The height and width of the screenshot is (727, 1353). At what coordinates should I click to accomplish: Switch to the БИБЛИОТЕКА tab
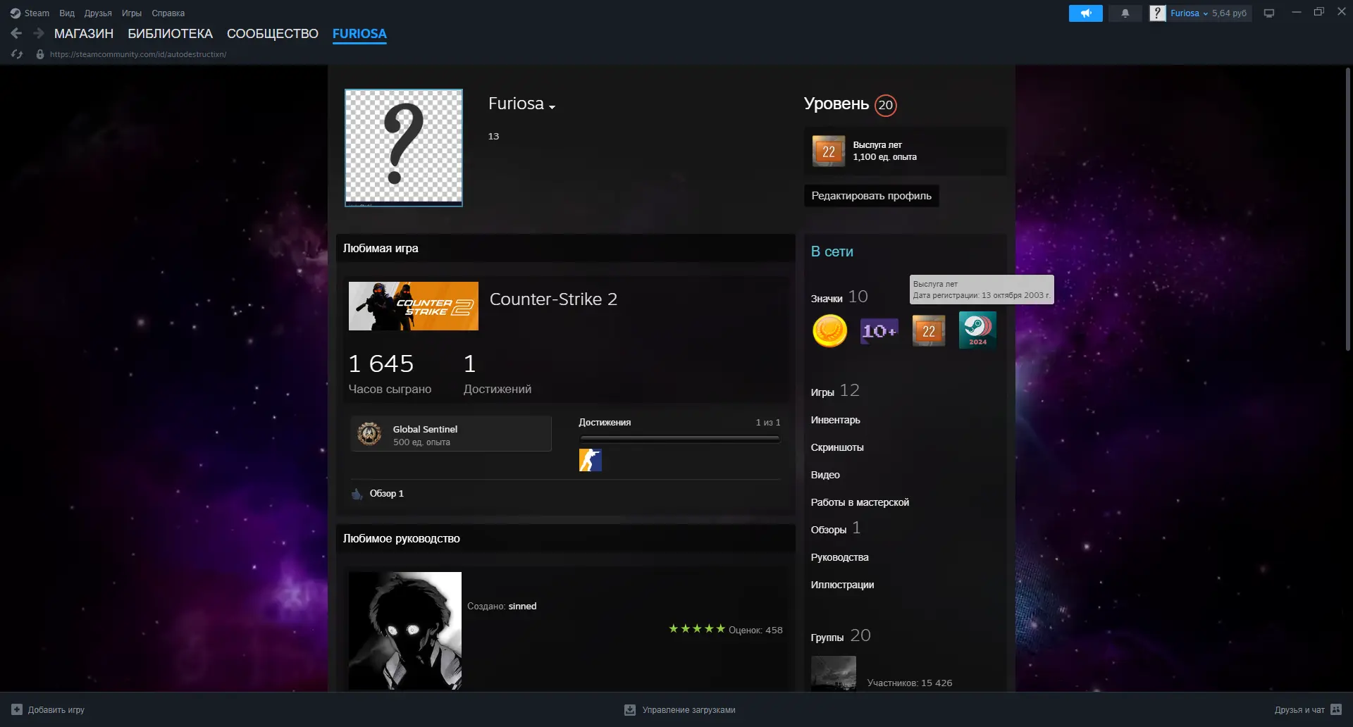[170, 34]
